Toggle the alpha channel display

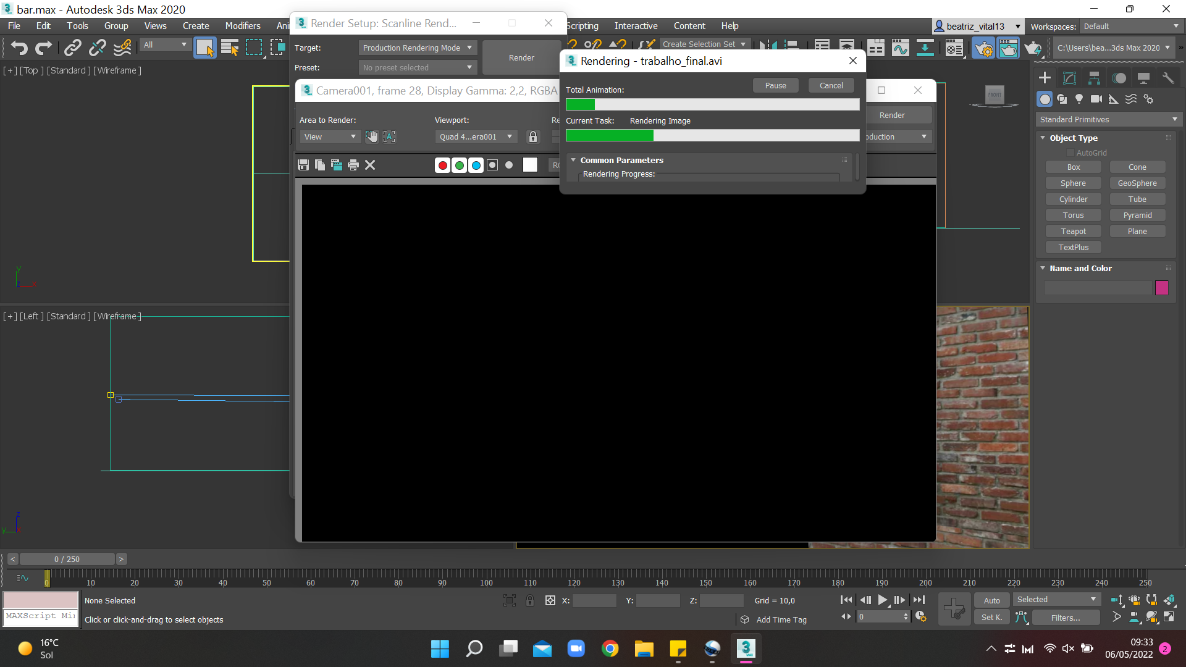click(492, 165)
